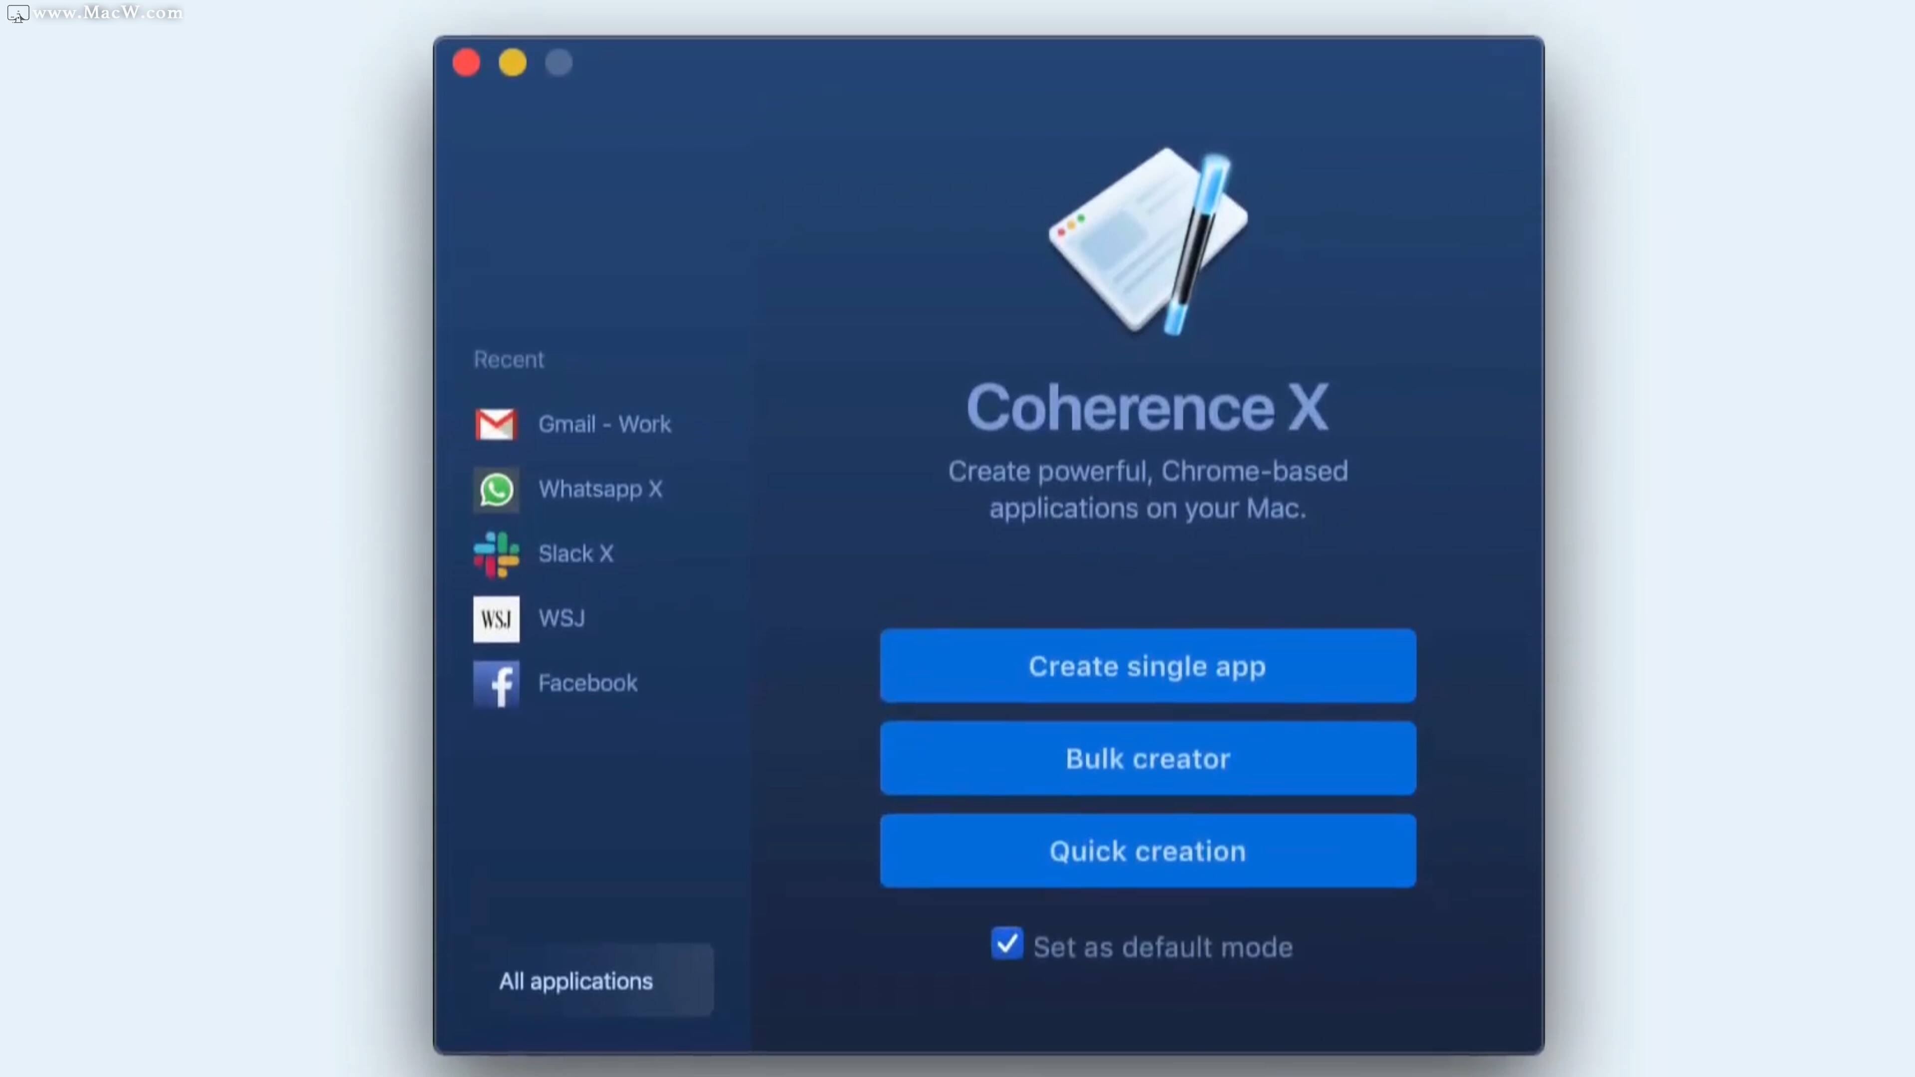Select the Slack logo icon
This screenshot has width=1915, height=1077.
pyautogui.click(x=496, y=554)
